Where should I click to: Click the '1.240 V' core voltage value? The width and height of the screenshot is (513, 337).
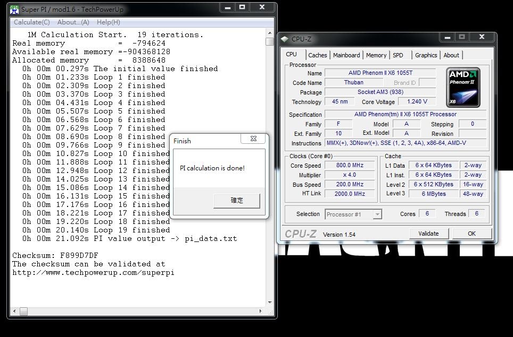[417, 102]
